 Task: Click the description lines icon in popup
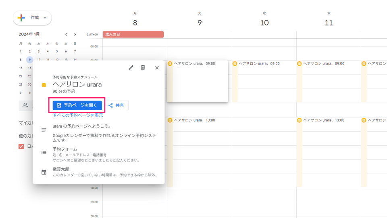(44, 130)
